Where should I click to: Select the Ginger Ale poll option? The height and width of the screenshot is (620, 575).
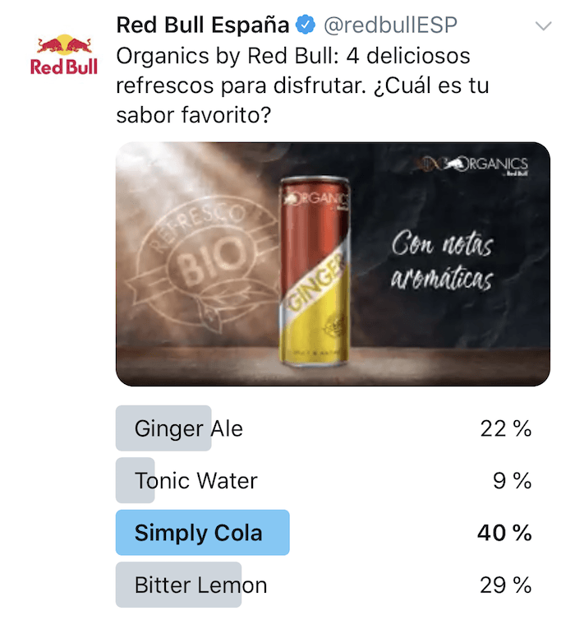click(x=324, y=428)
